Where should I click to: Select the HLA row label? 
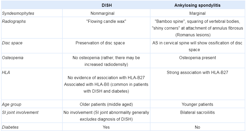point(6,73)
